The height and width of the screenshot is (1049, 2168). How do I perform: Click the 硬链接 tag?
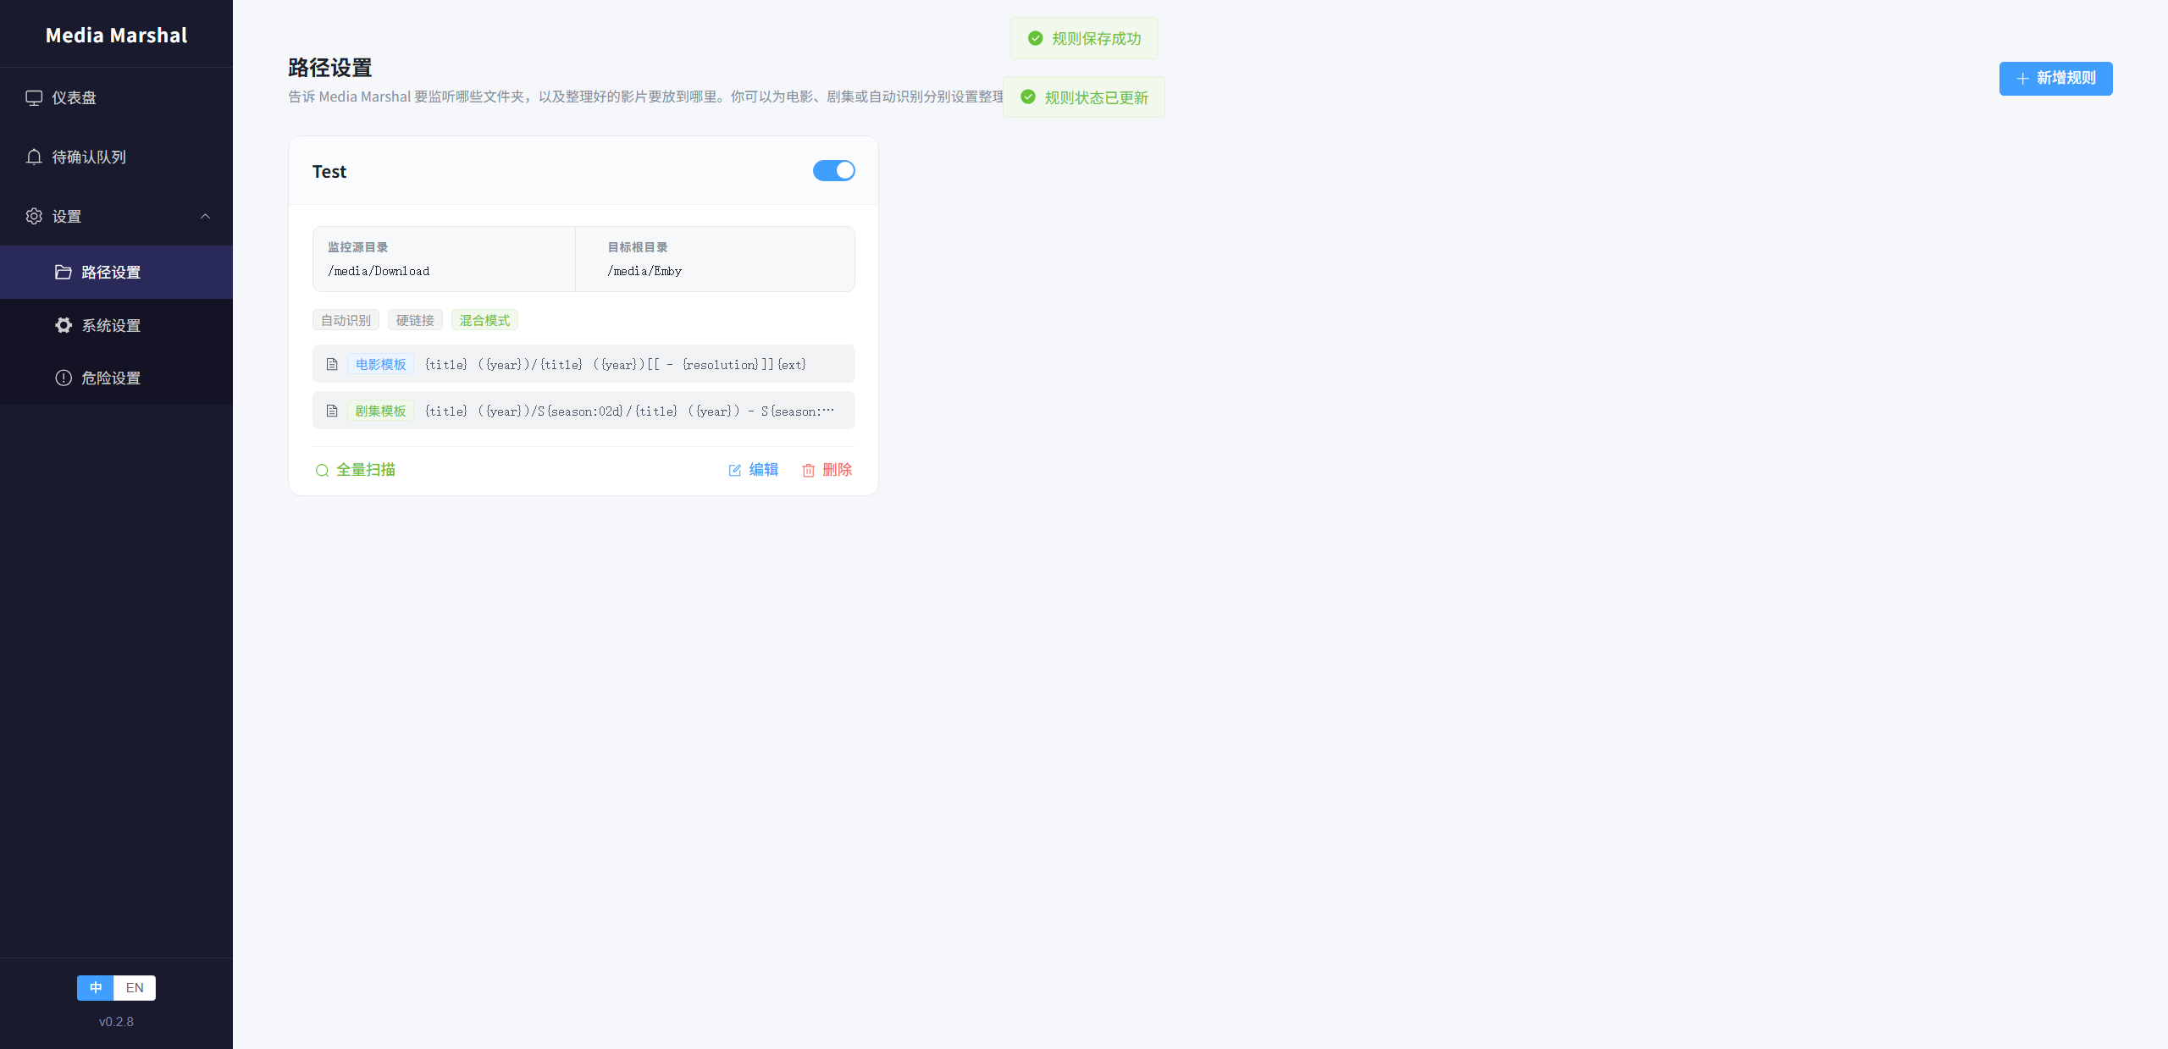click(x=415, y=320)
